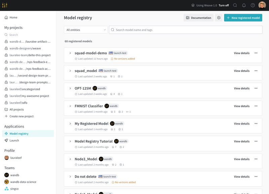This screenshot has height=194, width=269.
Task: Open more options for squad-model-demo
Action: coord(256,53)
